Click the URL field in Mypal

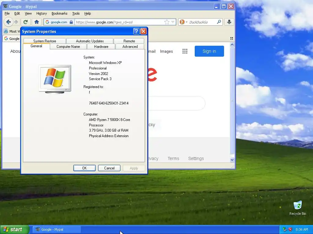coord(119,22)
